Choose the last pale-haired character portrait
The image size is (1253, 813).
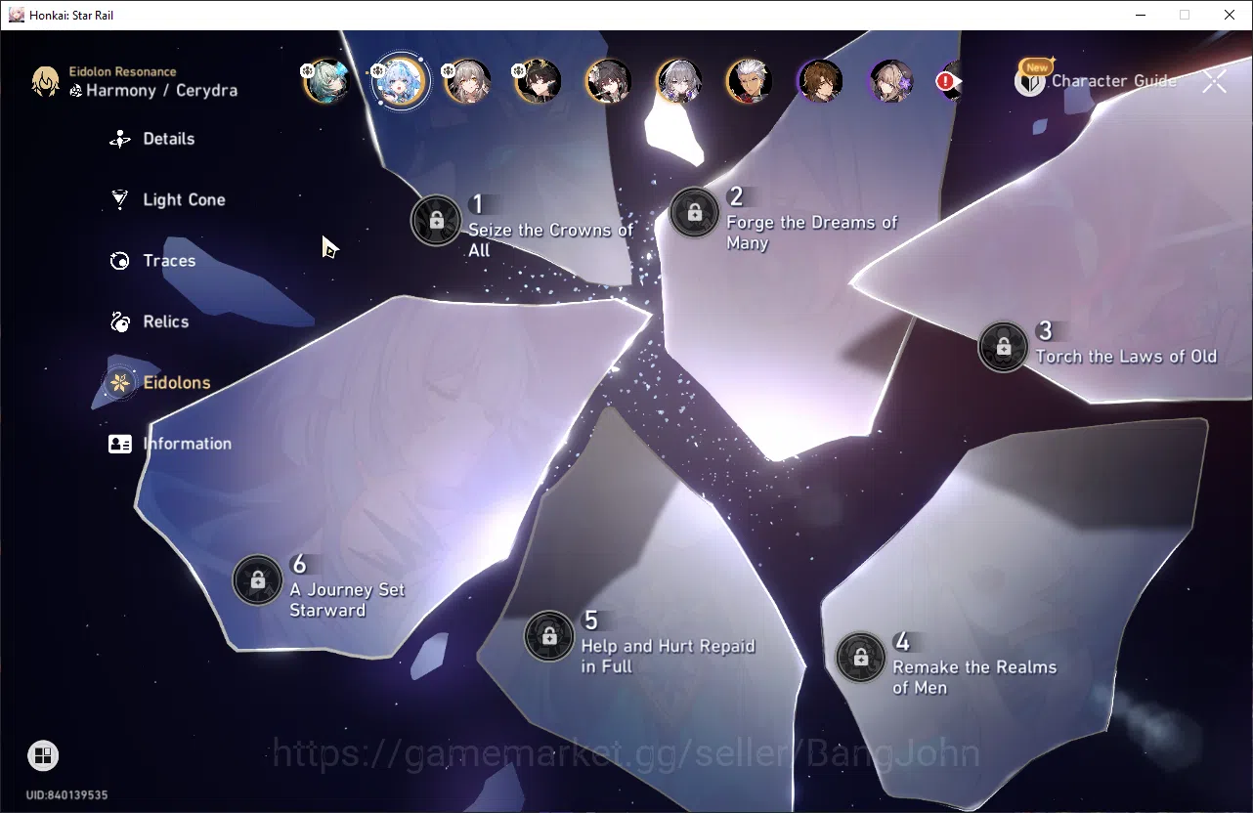pyautogui.click(x=890, y=81)
